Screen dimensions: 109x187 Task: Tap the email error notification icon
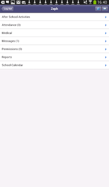24,2
